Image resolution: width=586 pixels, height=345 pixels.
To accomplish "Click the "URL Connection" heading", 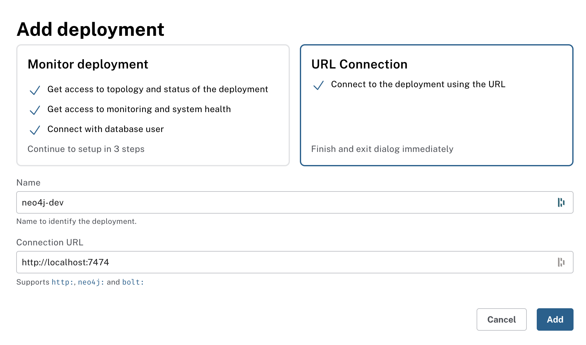I will click(359, 64).
